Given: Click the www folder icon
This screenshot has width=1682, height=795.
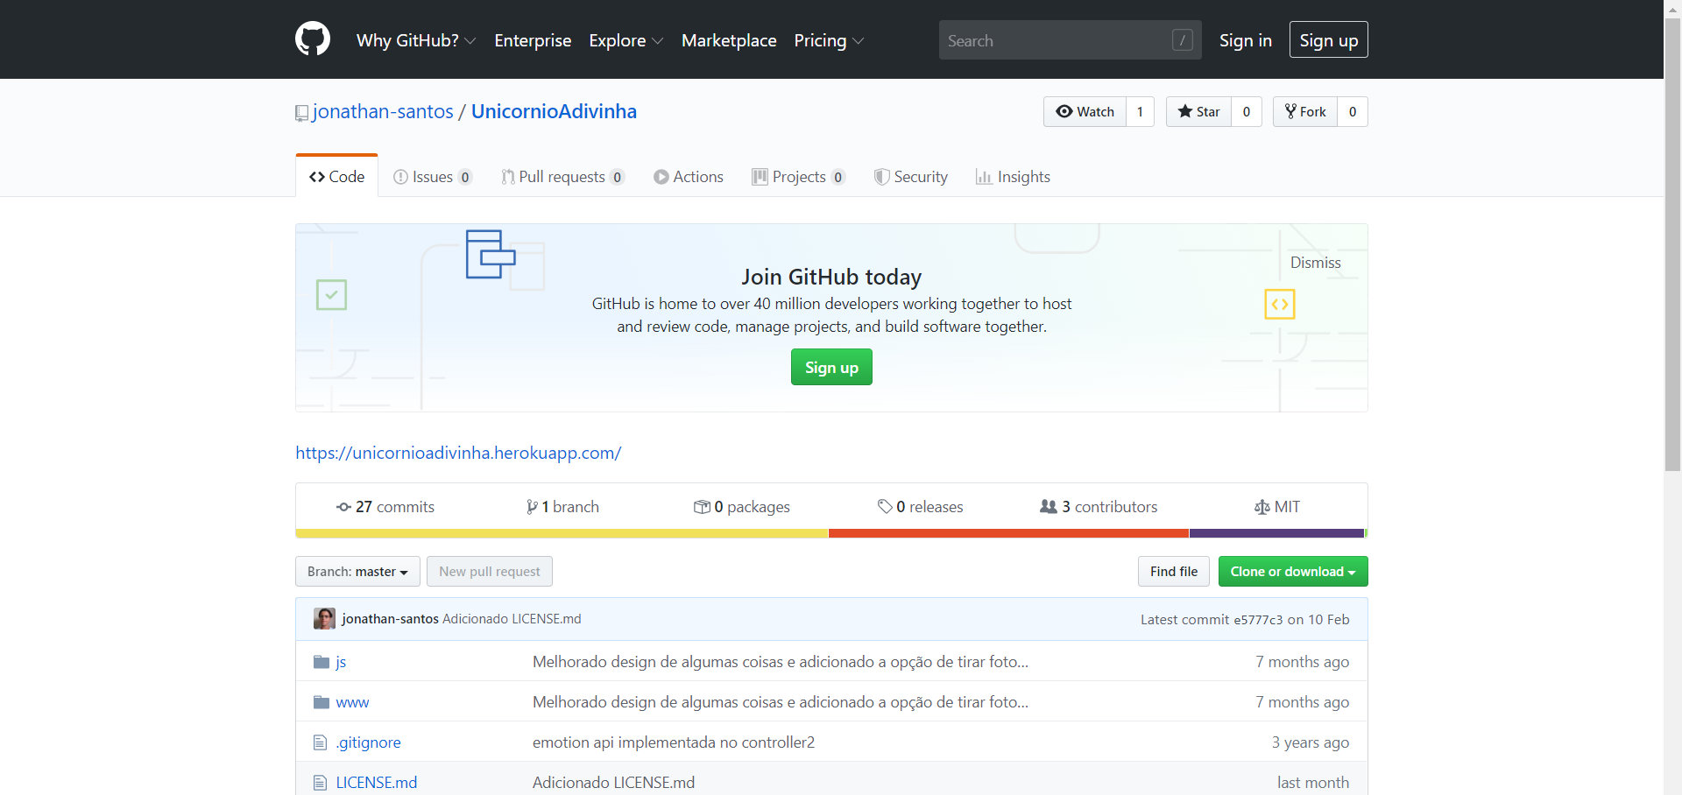Looking at the screenshot, I should click(322, 702).
